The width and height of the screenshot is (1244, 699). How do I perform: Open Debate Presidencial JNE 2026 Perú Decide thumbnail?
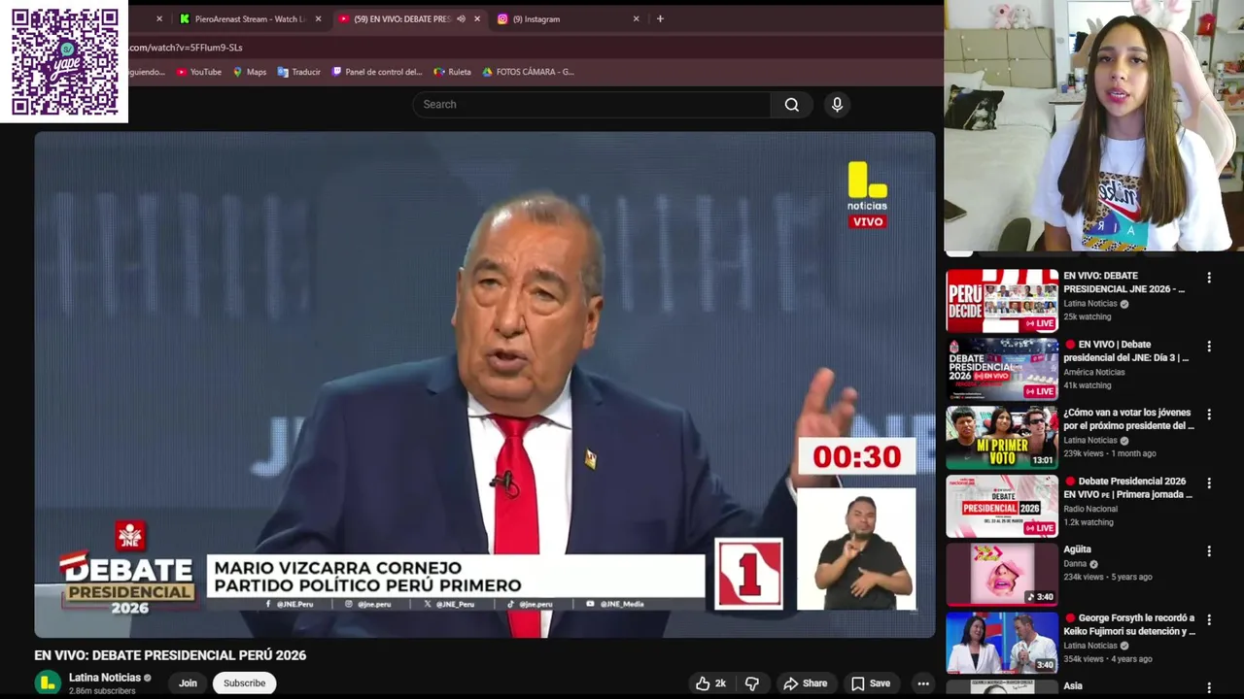coord(1002,301)
